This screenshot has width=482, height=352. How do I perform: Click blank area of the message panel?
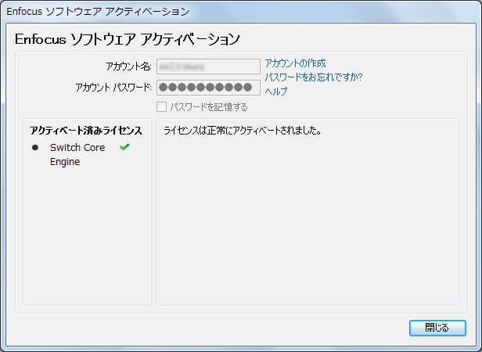point(307,227)
